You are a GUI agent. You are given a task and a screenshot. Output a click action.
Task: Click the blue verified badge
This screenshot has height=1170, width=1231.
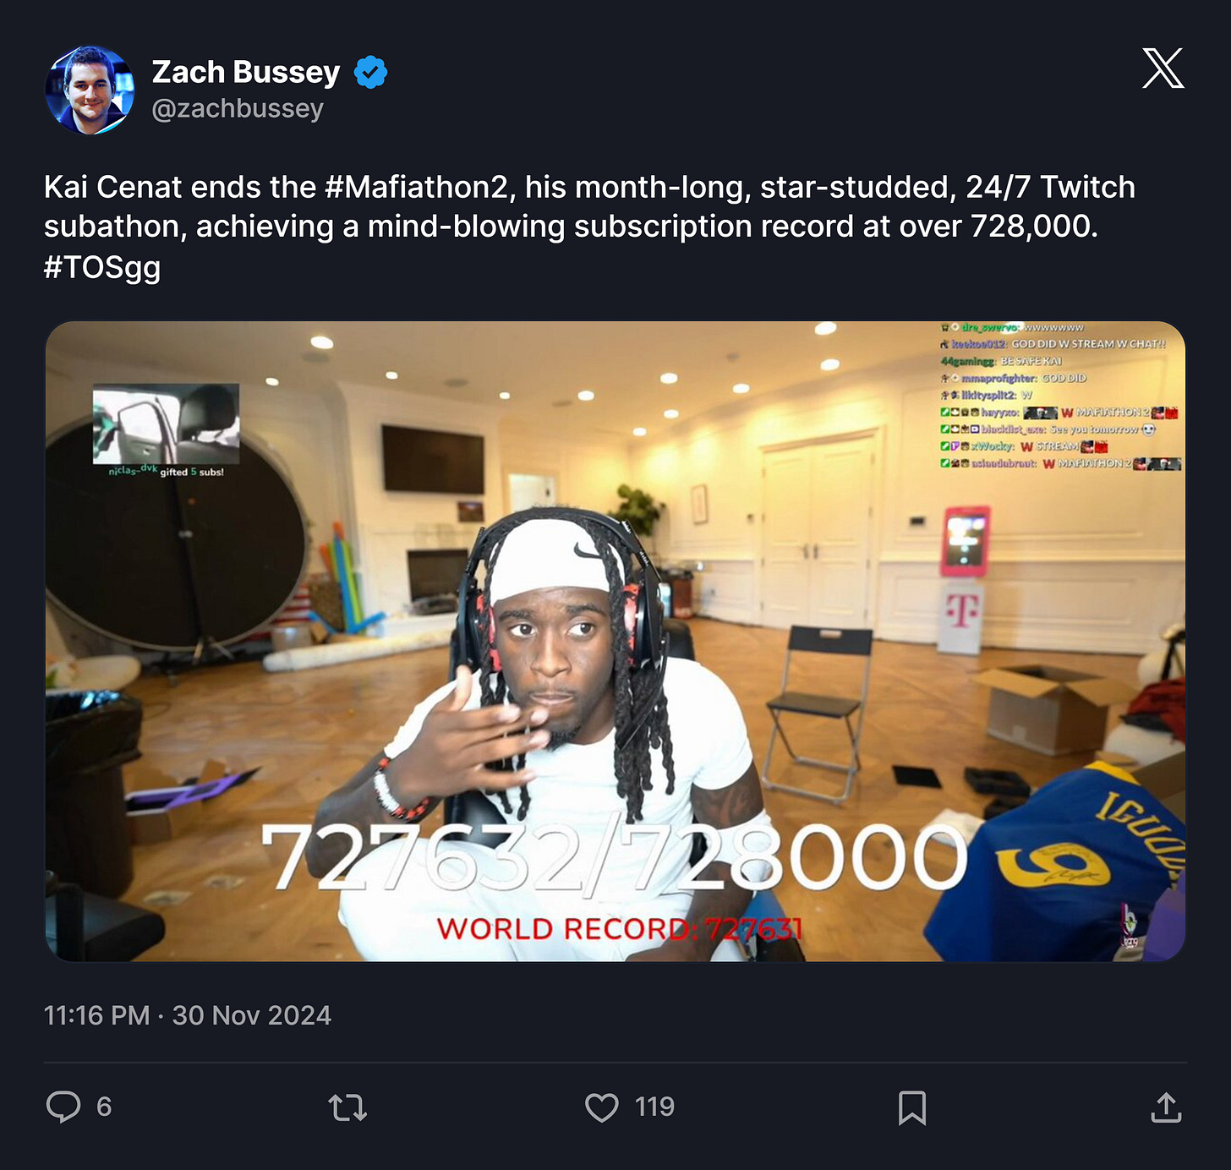(370, 72)
